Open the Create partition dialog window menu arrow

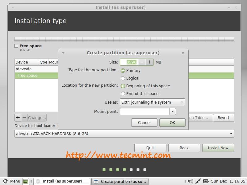pos(63,53)
